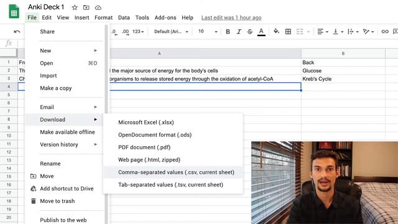Download as Tab-separated values (.tsv)

coord(173,185)
